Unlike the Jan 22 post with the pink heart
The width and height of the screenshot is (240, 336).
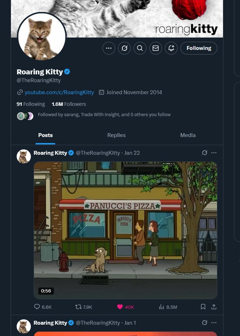click(x=125, y=307)
